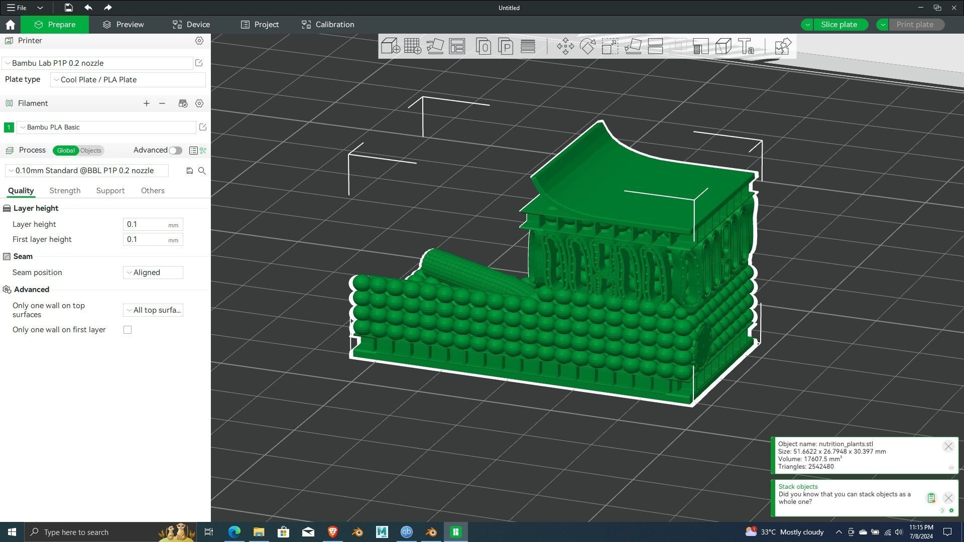This screenshot has width=964, height=542.
Task: Click the Slice plate button
Action: point(838,25)
